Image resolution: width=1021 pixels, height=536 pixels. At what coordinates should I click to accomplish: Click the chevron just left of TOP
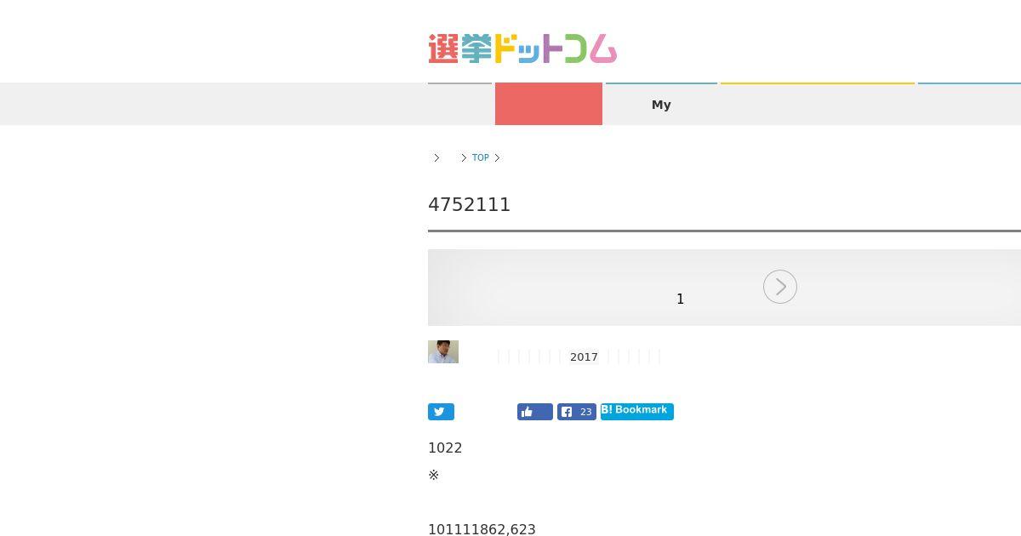pyautogui.click(x=464, y=157)
